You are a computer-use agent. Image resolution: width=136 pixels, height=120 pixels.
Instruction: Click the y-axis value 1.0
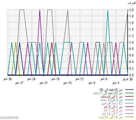click(131, 43)
